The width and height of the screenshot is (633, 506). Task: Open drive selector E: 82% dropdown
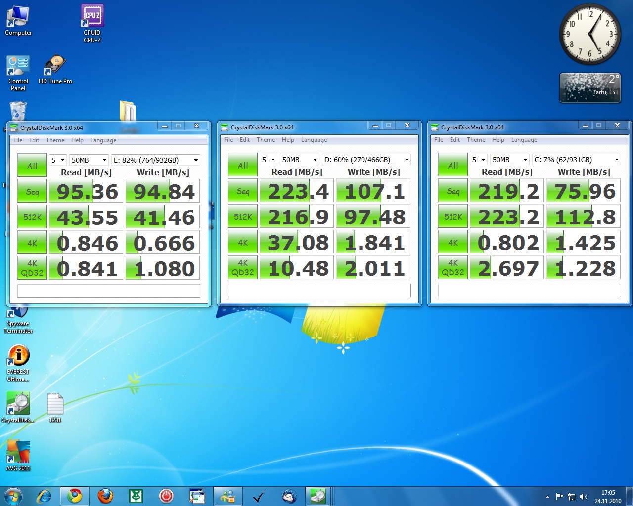(156, 160)
